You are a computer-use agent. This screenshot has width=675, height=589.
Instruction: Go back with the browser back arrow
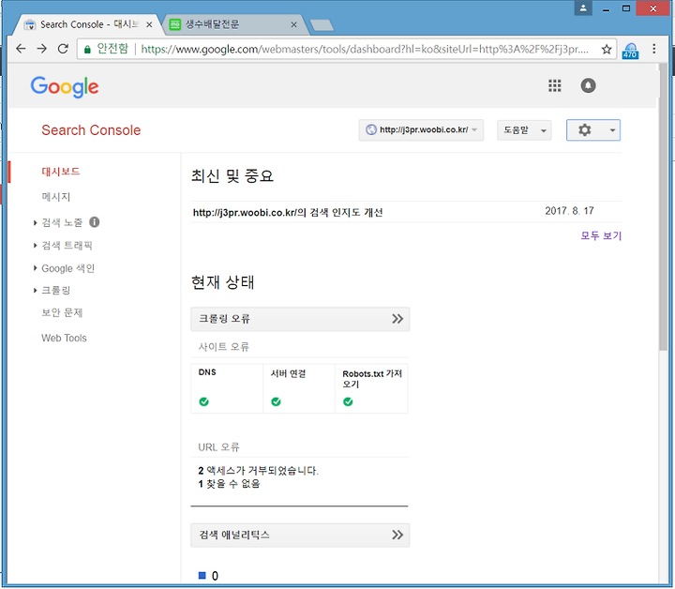coord(21,49)
